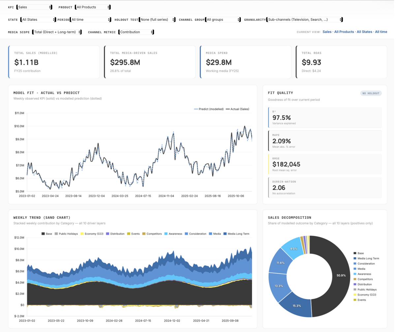
Task: Select the Total ROAS card
Action: tap(341, 62)
